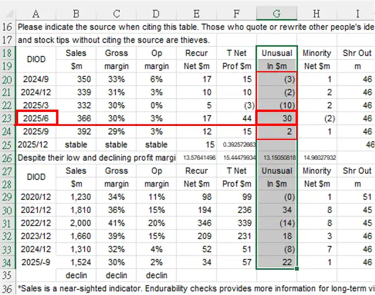Image resolution: width=375 pixels, height=295 pixels.
Task: Click T Net value 44 cell
Action: (237, 118)
